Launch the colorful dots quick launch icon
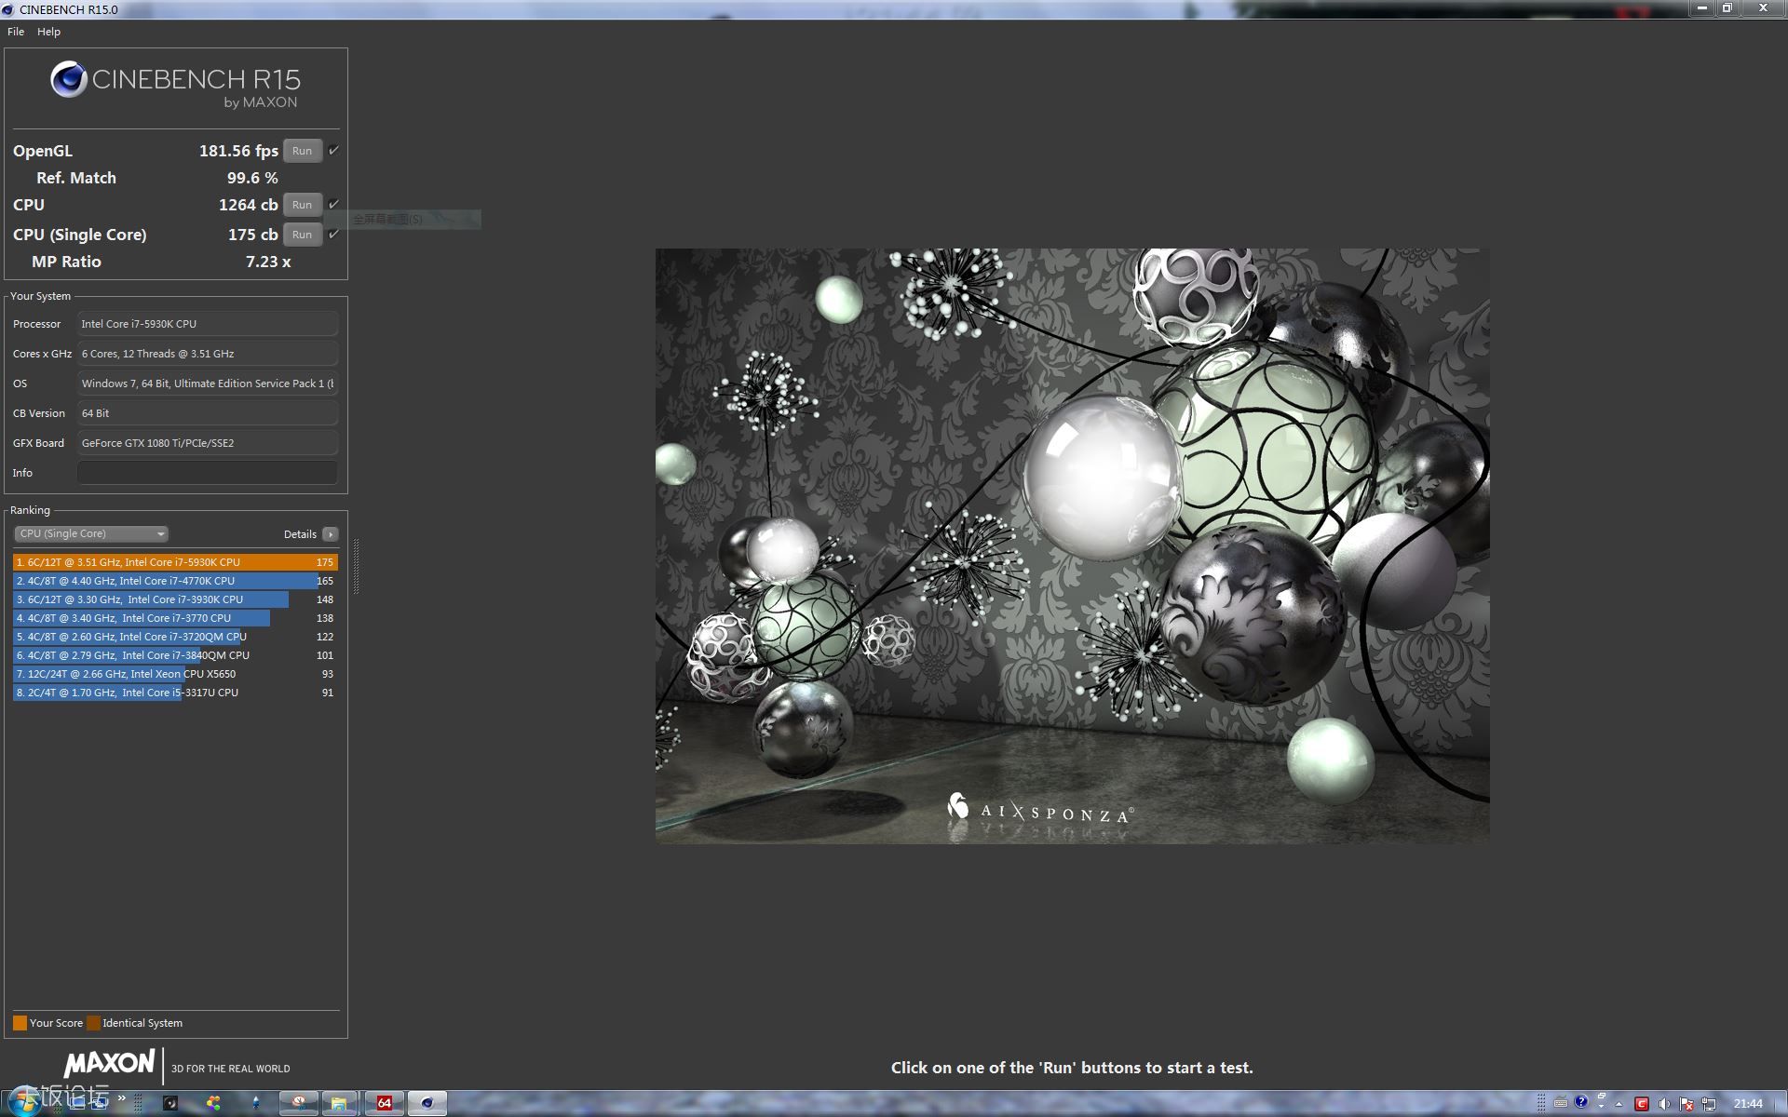The width and height of the screenshot is (1788, 1117). coord(213,1103)
